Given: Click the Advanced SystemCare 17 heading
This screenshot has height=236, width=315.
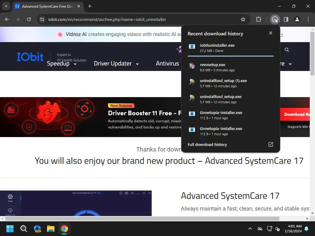Looking at the screenshot, I should tap(230, 196).
